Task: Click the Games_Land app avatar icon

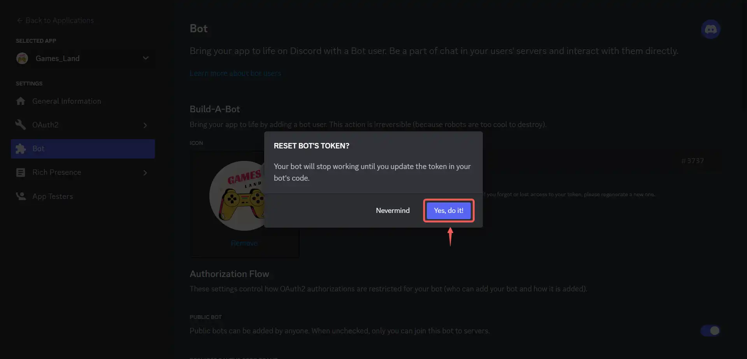Action: click(22, 58)
